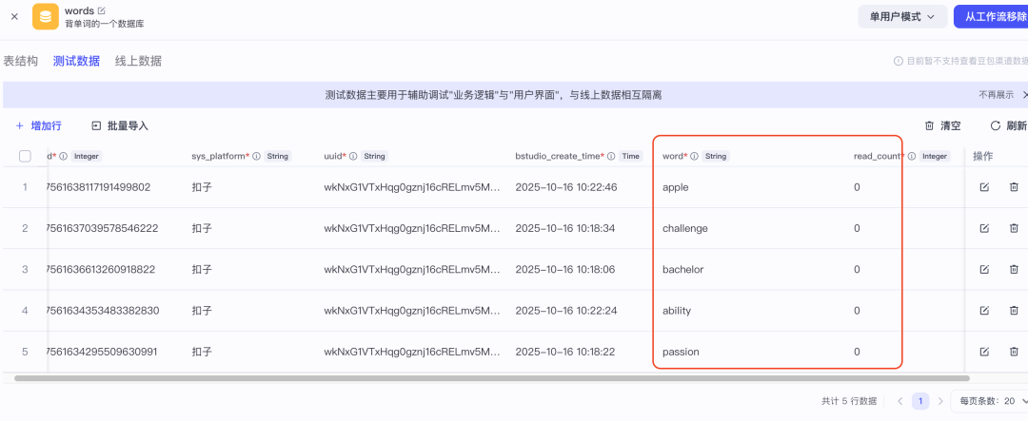
Task: Close the words database panel
Action: click(14, 16)
